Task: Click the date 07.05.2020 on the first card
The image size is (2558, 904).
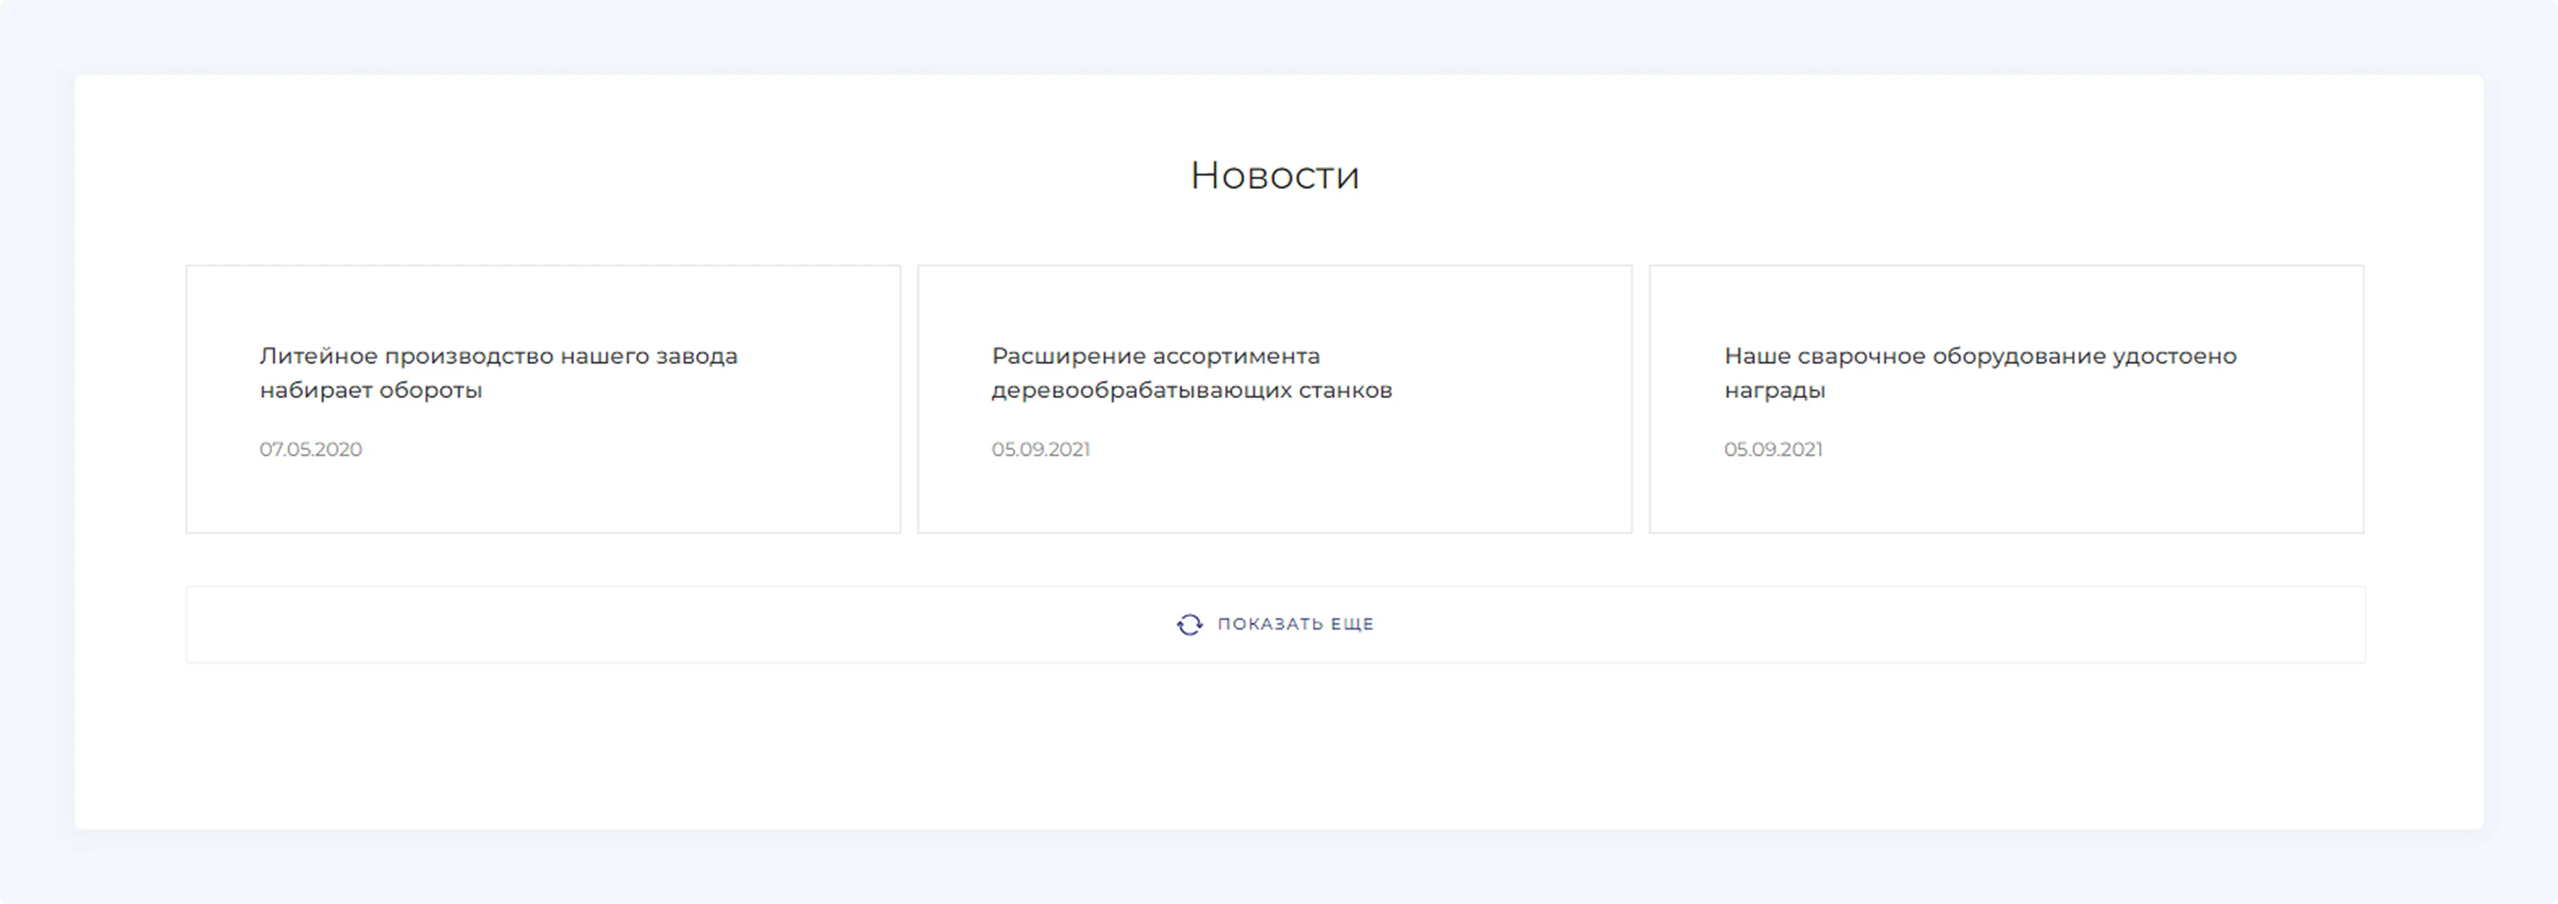Action: coord(310,449)
